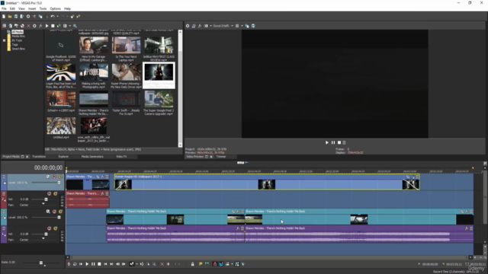This screenshot has height=274, width=488.
Task: Open the View menu
Action: 21,8
